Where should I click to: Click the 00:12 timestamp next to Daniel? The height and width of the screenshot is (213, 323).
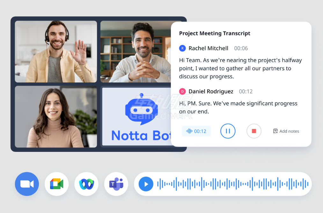pyautogui.click(x=246, y=91)
